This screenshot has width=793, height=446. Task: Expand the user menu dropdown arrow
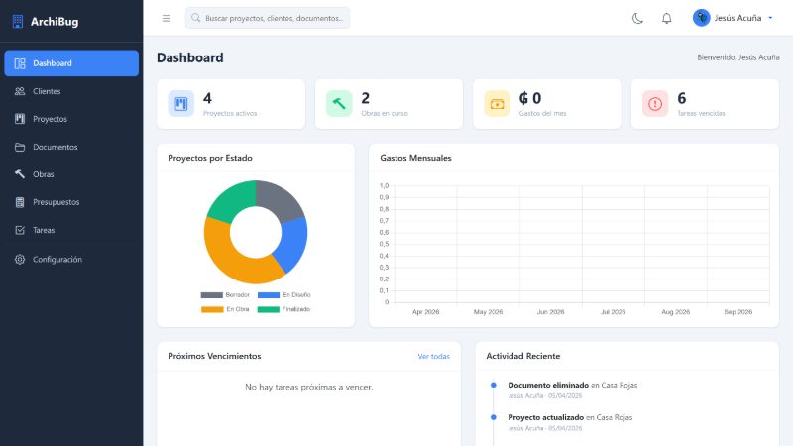(771, 18)
